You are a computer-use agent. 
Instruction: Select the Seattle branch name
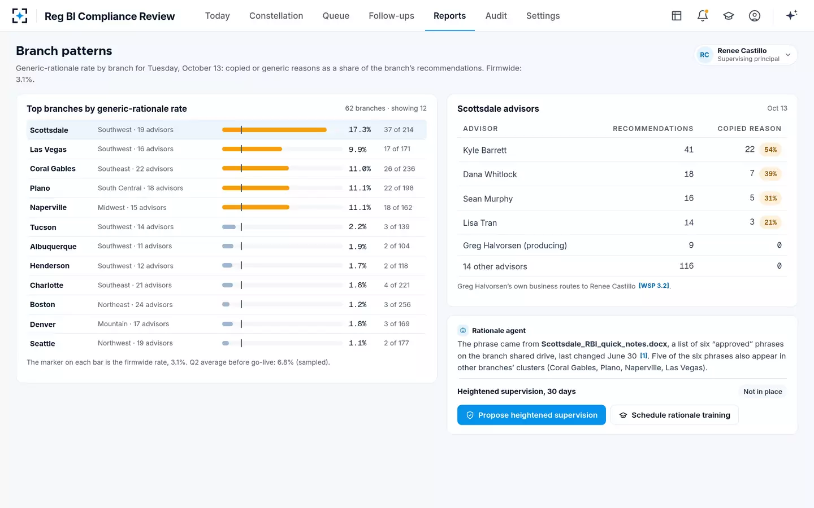click(x=42, y=343)
